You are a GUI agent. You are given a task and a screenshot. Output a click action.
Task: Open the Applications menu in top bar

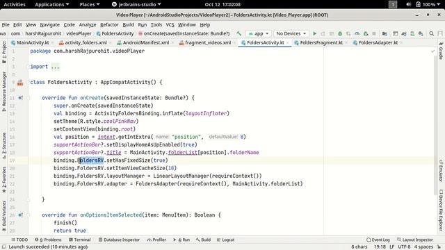pyautogui.click(x=52, y=4)
